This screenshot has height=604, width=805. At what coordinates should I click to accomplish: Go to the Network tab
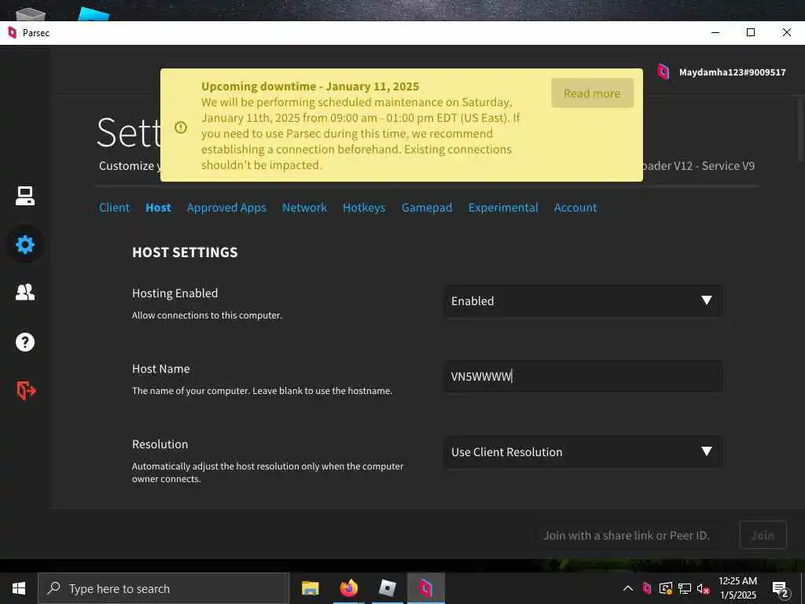click(304, 208)
